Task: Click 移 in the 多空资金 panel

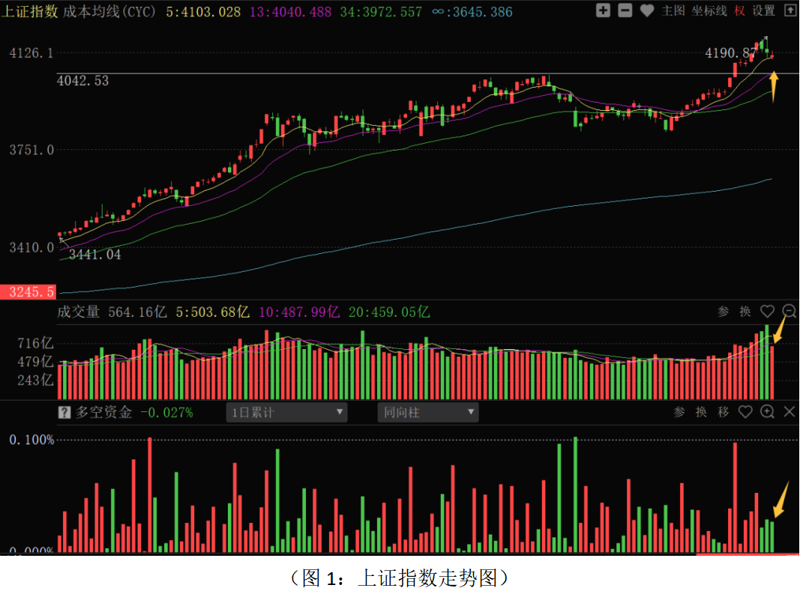Action: pos(723,412)
